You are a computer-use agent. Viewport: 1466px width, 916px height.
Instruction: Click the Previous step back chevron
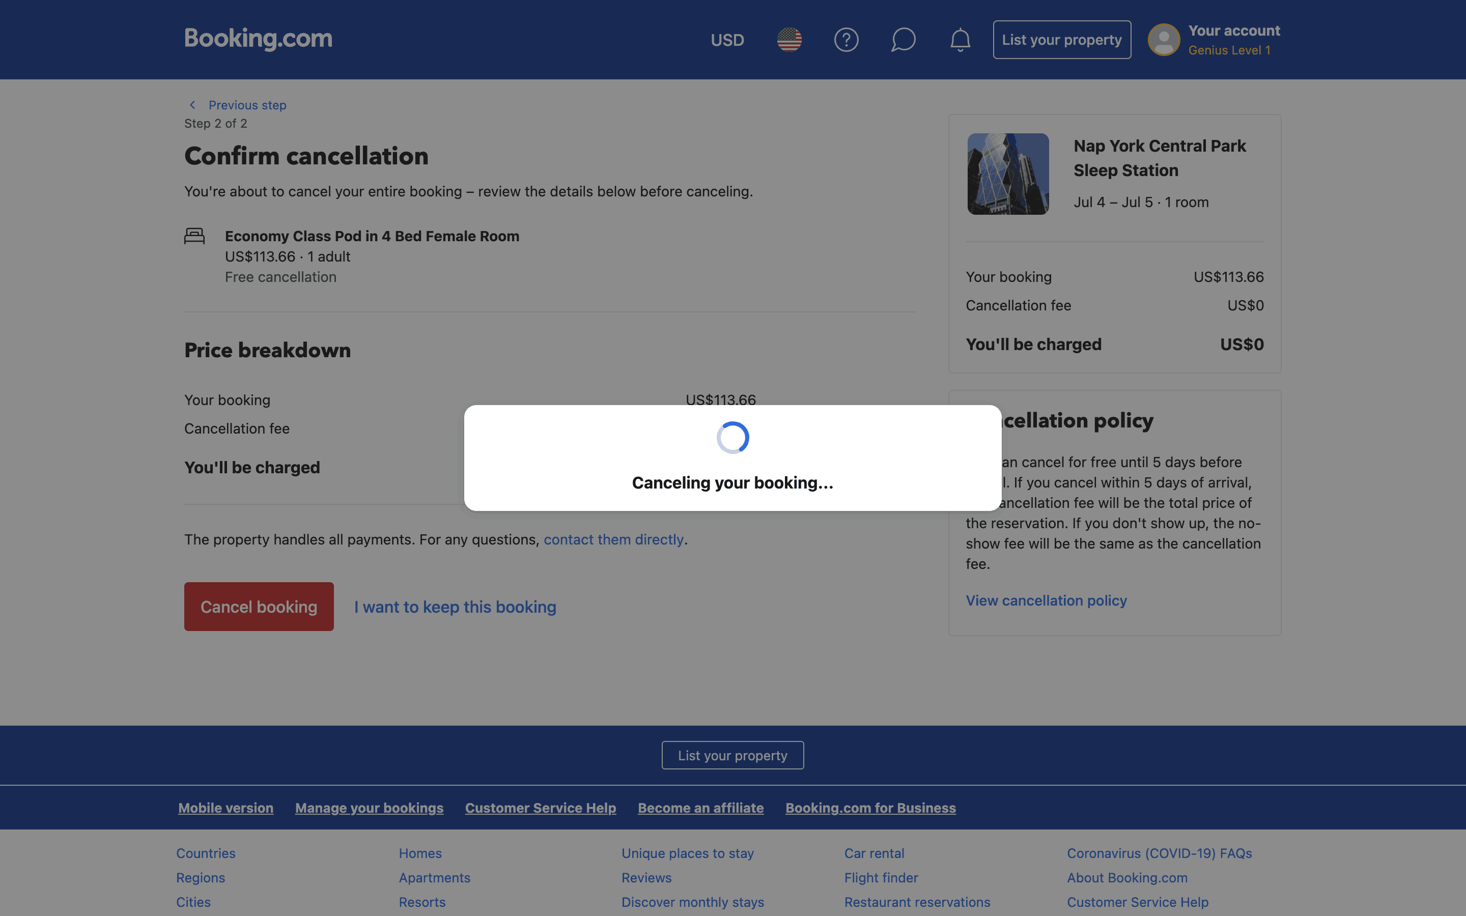(x=192, y=105)
